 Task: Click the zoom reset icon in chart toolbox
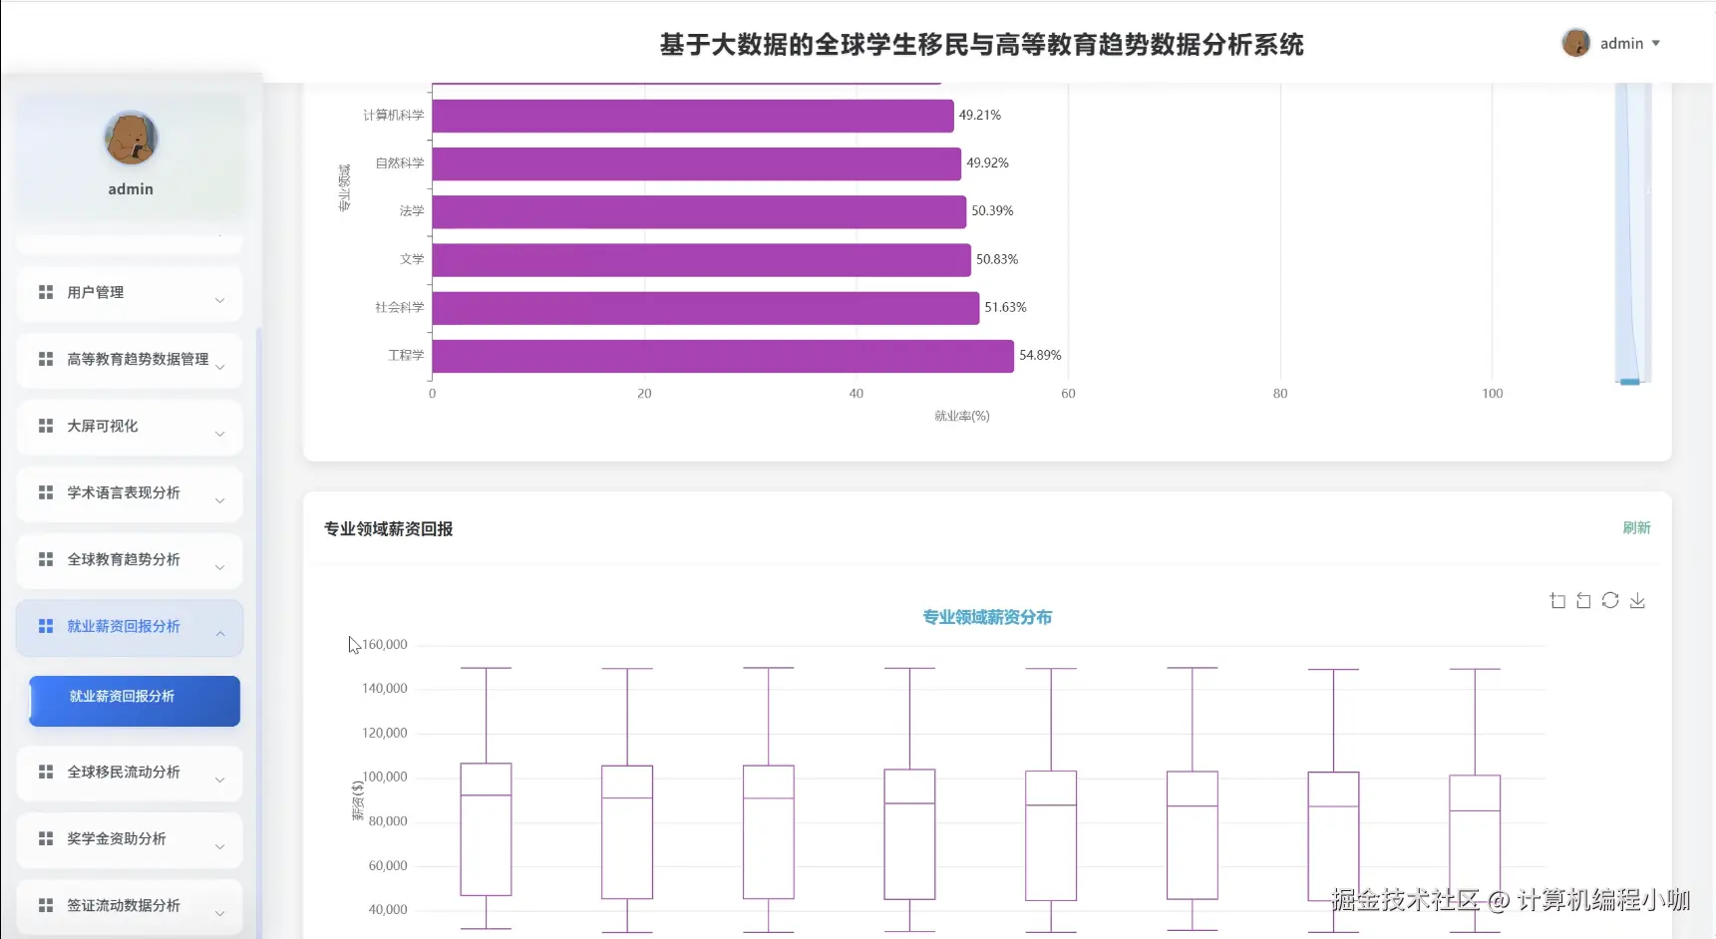pyautogui.click(x=1583, y=600)
